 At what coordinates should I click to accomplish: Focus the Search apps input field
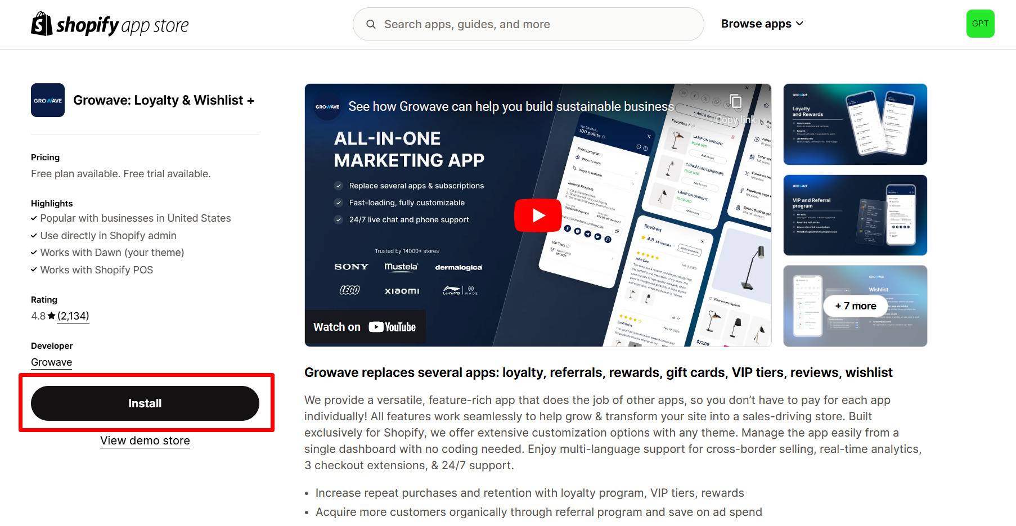pyautogui.click(x=528, y=24)
